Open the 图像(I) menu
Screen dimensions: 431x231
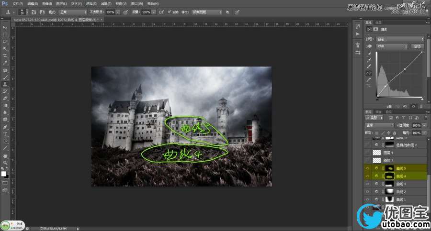[47, 3]
